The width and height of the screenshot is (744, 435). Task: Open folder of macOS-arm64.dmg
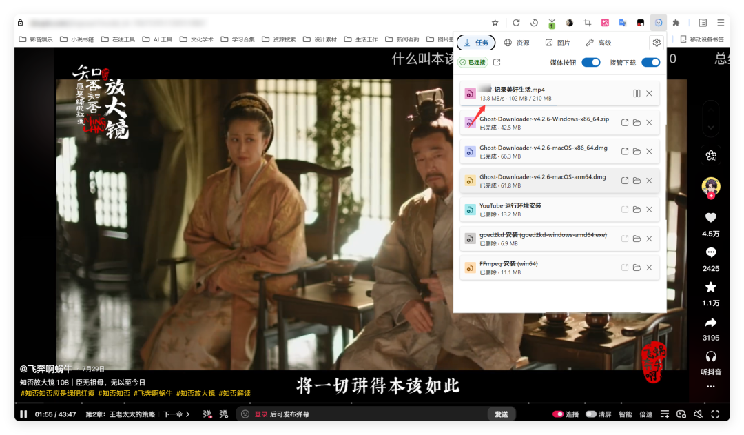[x=637, y=181]
